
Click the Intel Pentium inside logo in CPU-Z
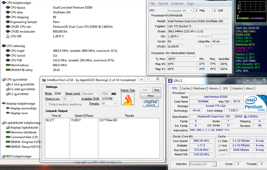pos(255,103)
